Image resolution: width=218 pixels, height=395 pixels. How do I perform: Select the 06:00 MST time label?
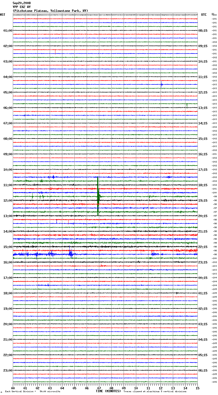pos(8,108)
